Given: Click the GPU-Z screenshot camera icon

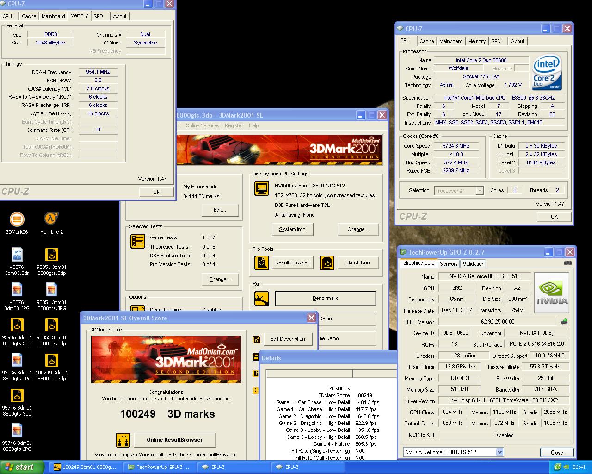Looking at the screenshot, I should click(567, 263).
